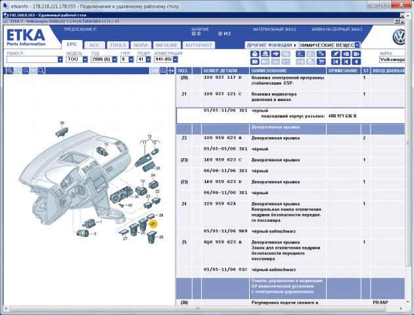414x315 pixels.
Task: Open the МАРКА Volkswagen combo box
Action: coord(392,60)
